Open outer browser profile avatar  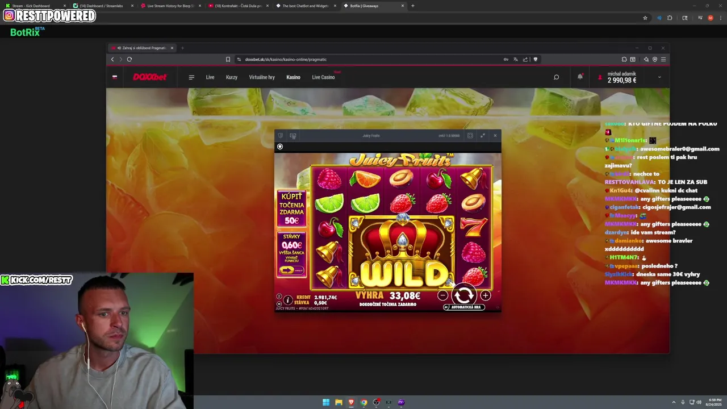point(710,18)
